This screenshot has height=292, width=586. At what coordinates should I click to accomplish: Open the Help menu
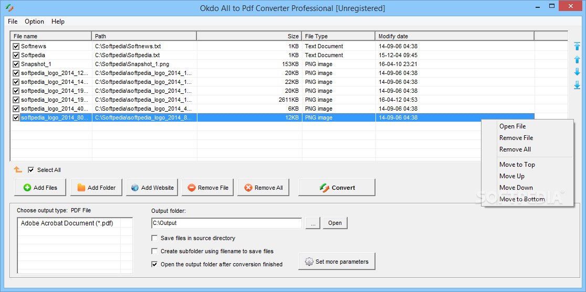pos(58,21)
